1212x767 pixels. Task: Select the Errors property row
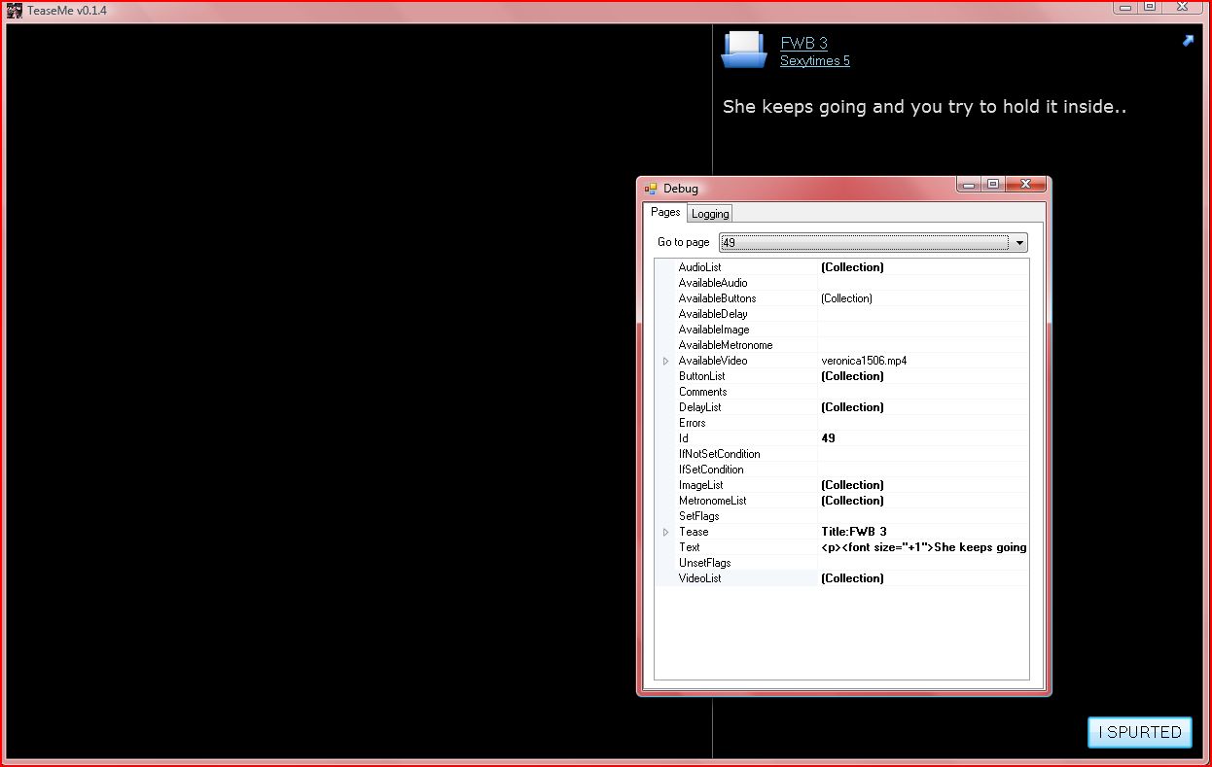[841, 423]
